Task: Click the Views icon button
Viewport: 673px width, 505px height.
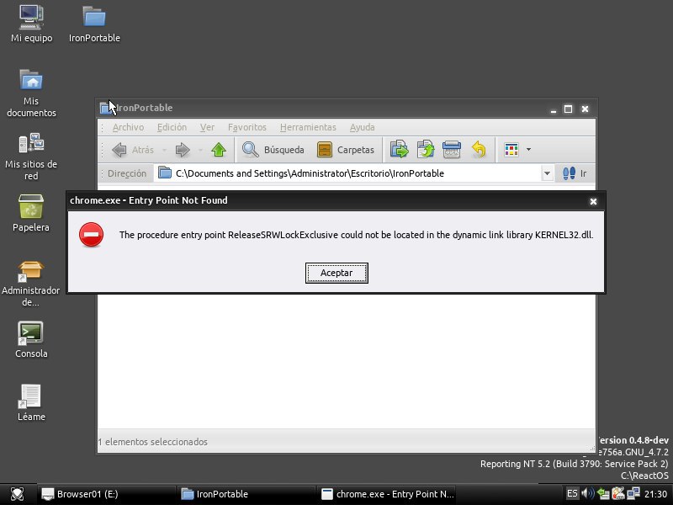Action: [x=511, y=150]
